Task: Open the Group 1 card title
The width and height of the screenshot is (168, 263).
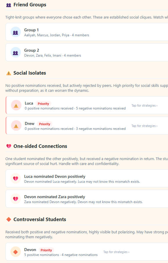Action: click(31, 30)
